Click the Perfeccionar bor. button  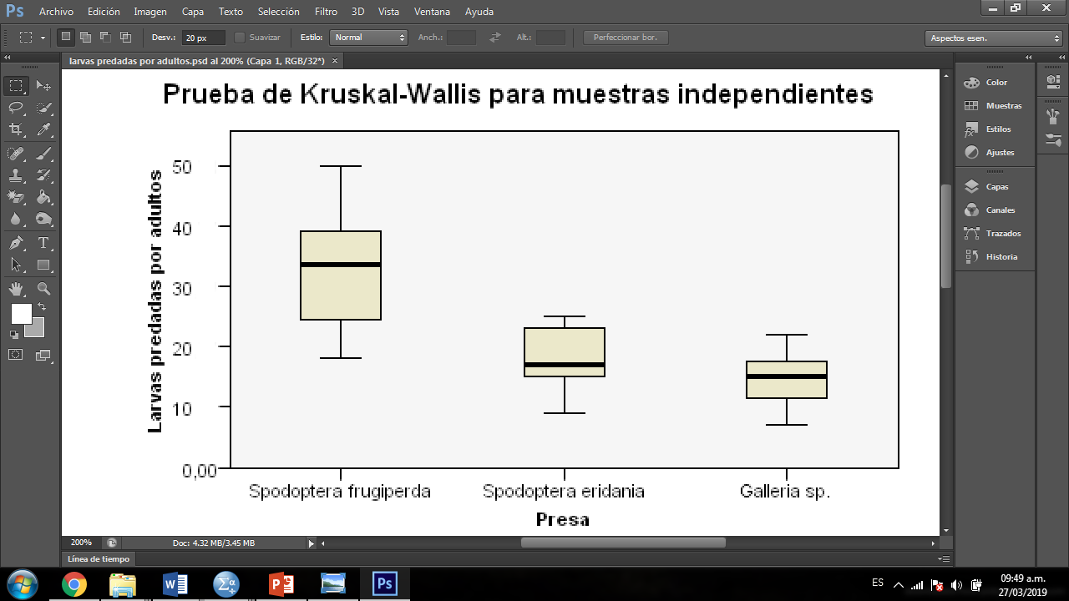[x=626, y=38]
